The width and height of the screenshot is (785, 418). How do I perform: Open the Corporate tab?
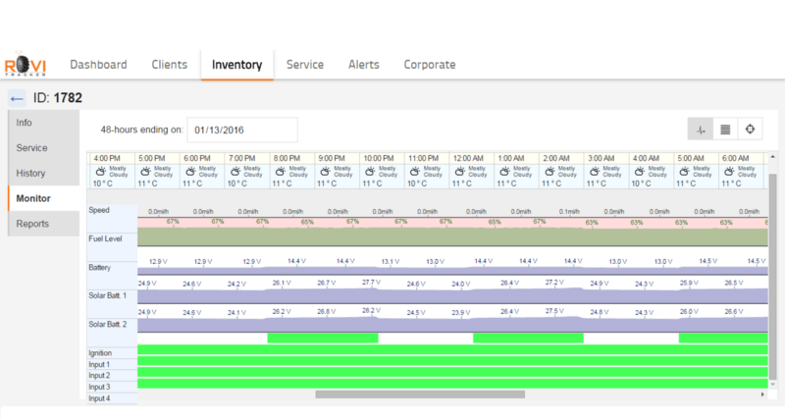pos(430,65)
